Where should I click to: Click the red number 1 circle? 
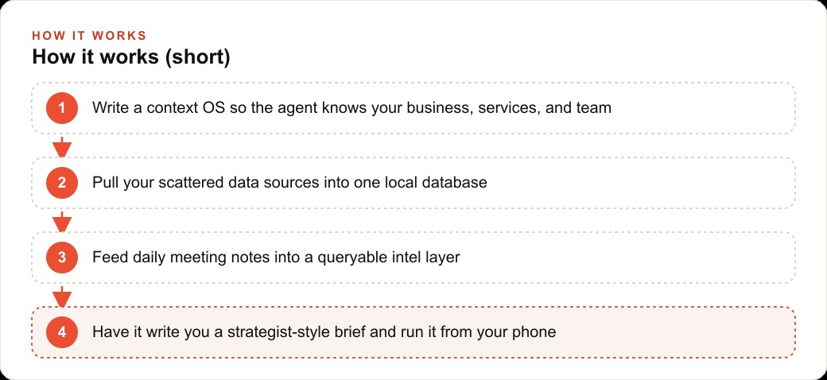tap(62, 108)
